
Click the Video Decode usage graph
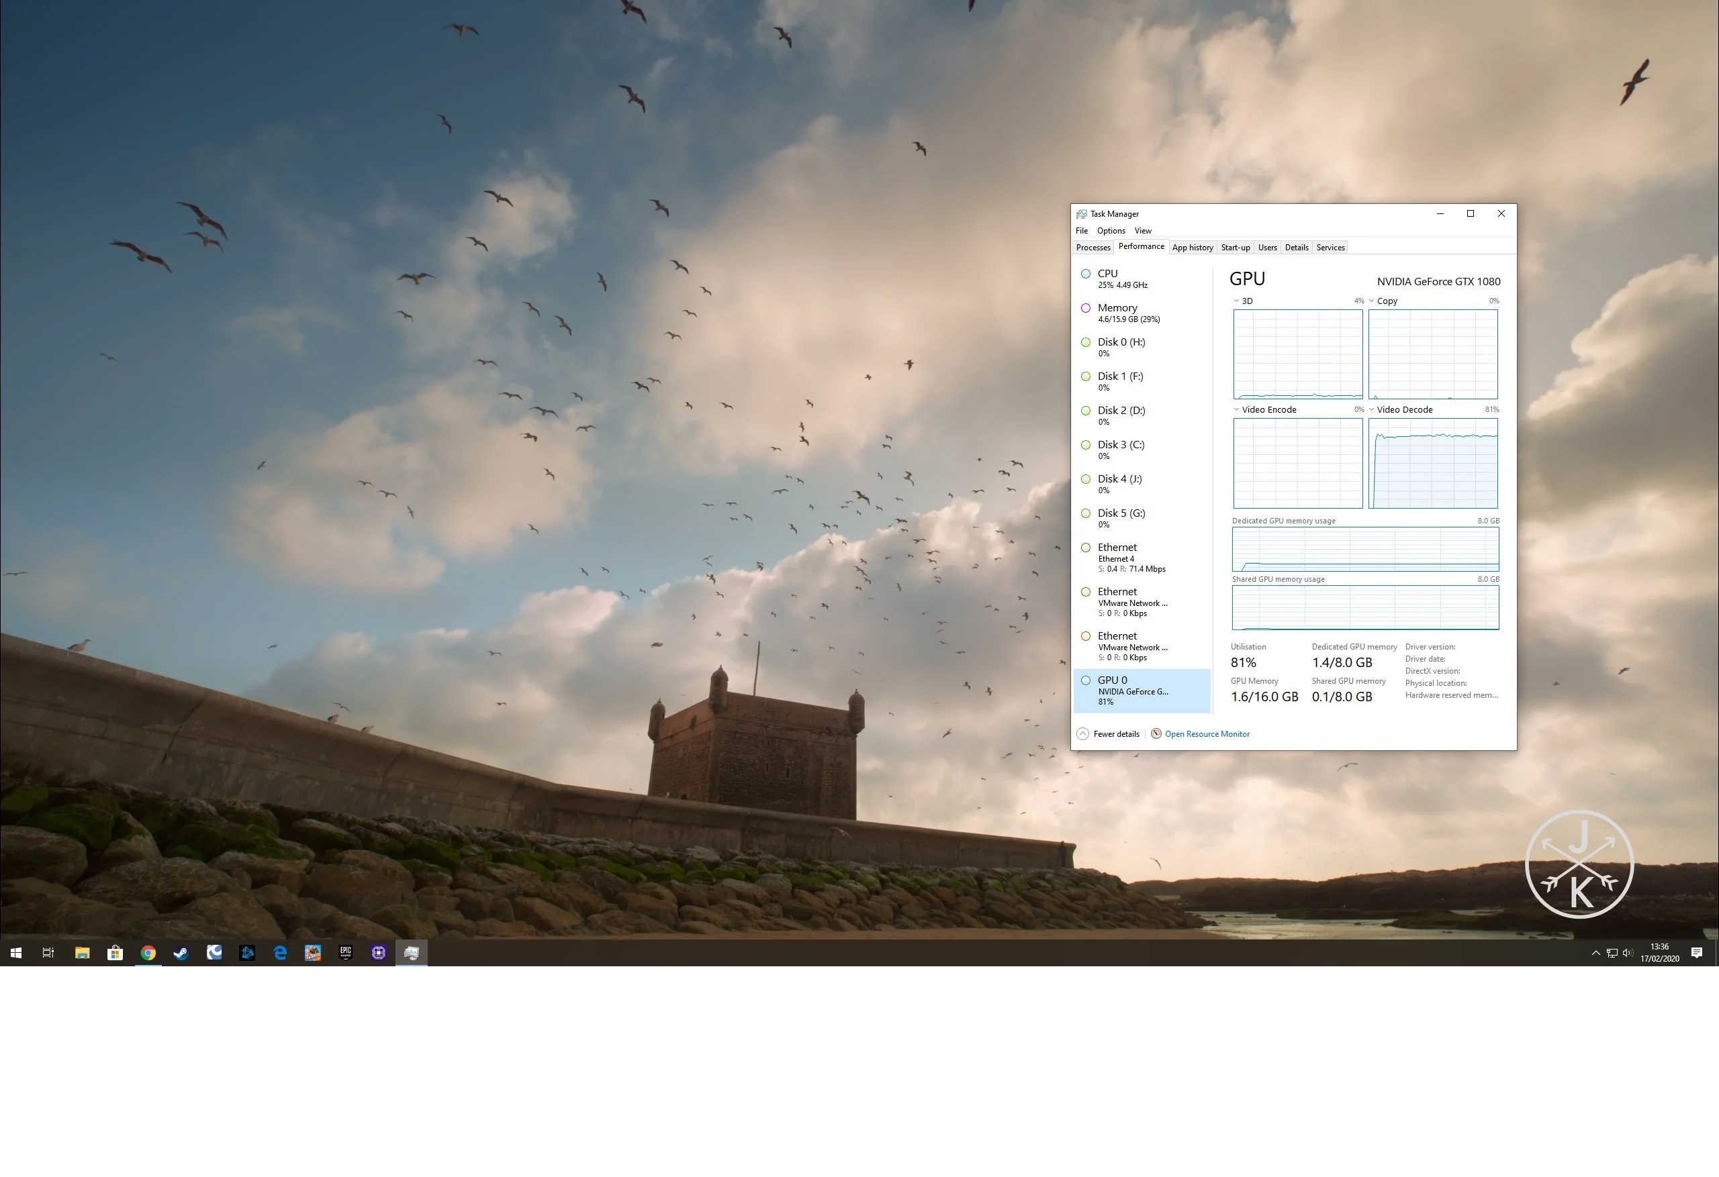click(1433, 464)
